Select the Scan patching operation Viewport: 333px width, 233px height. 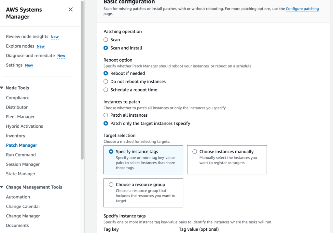pyautogui.click(x=106, y=40)
